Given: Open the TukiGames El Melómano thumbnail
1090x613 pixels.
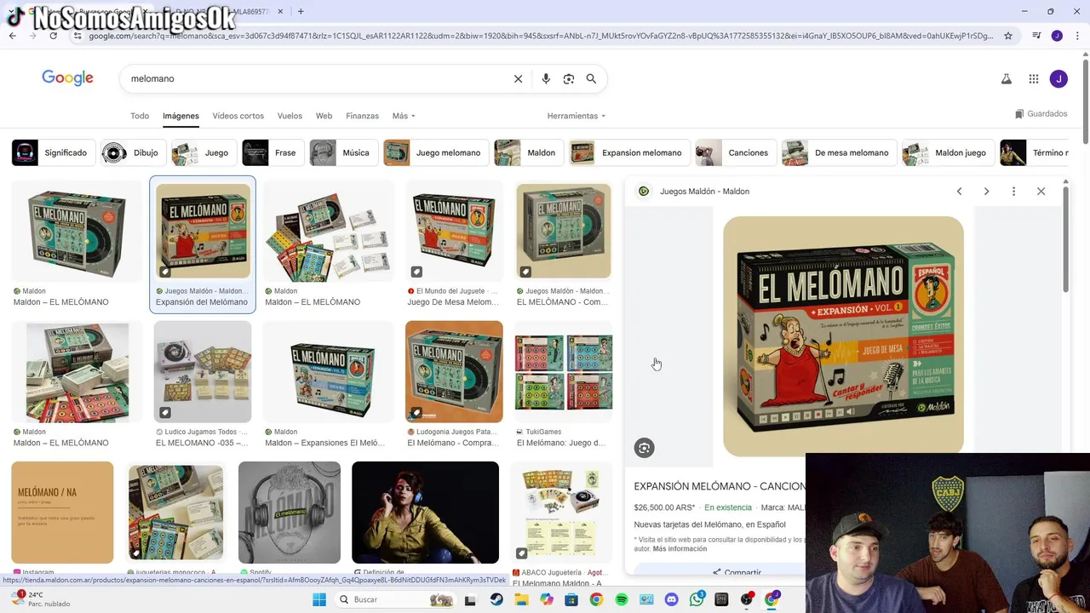Looking at the screenshot, I should 563,372.
